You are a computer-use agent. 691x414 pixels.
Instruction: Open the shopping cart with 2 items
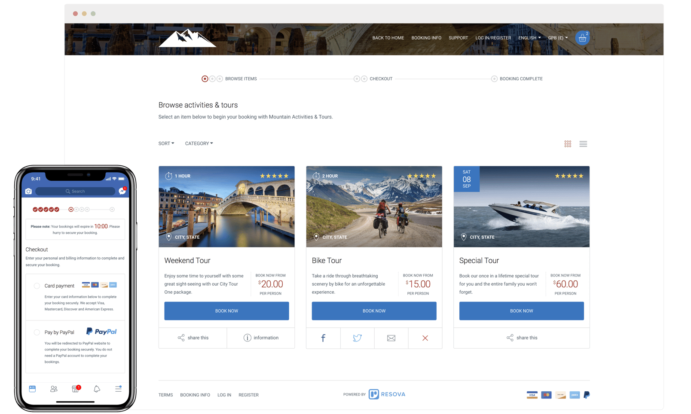pyautogui.click(x=582, y=38)
